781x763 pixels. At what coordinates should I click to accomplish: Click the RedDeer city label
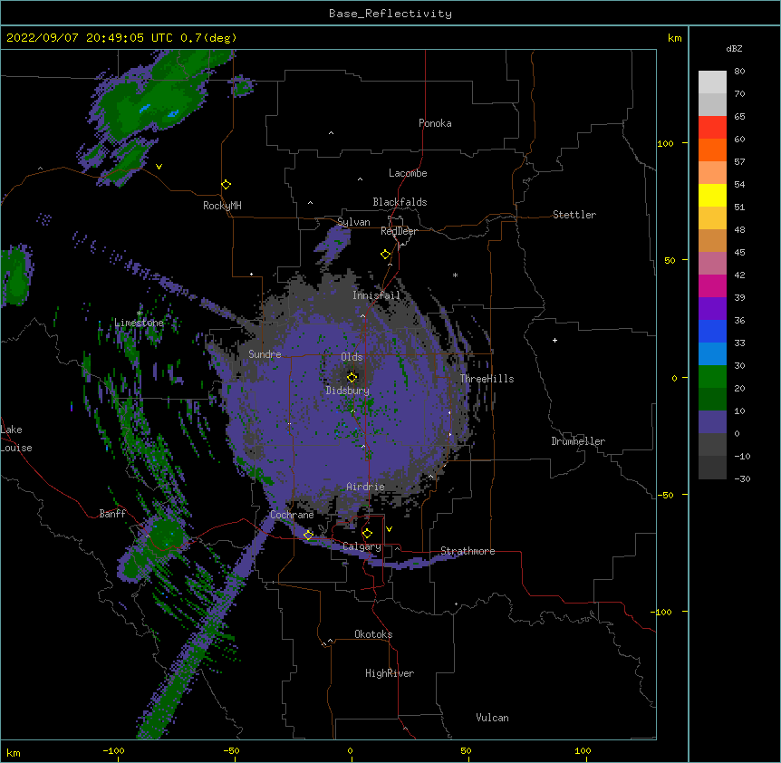tap(399, 231)
